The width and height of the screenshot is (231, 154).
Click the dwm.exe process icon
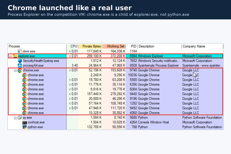click(20, 51)
